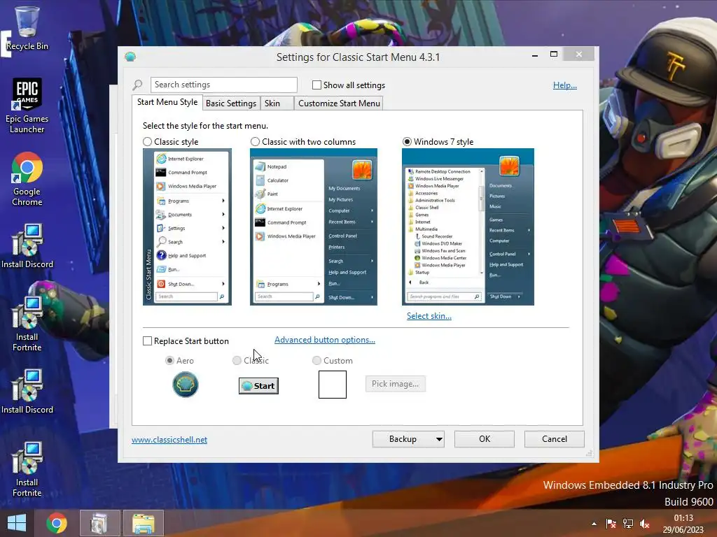Click the Pick image... button
The width and height of the screenshot is (717, 537).
point(396,384)
